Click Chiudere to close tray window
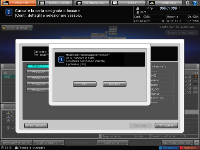200x150 pixels. click(x=166, y=126)
